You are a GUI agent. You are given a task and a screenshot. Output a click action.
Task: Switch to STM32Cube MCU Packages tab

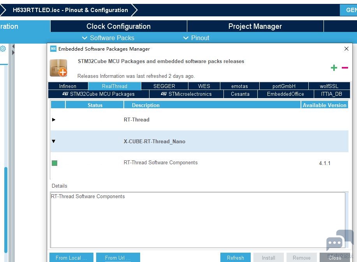click(98, 94)
